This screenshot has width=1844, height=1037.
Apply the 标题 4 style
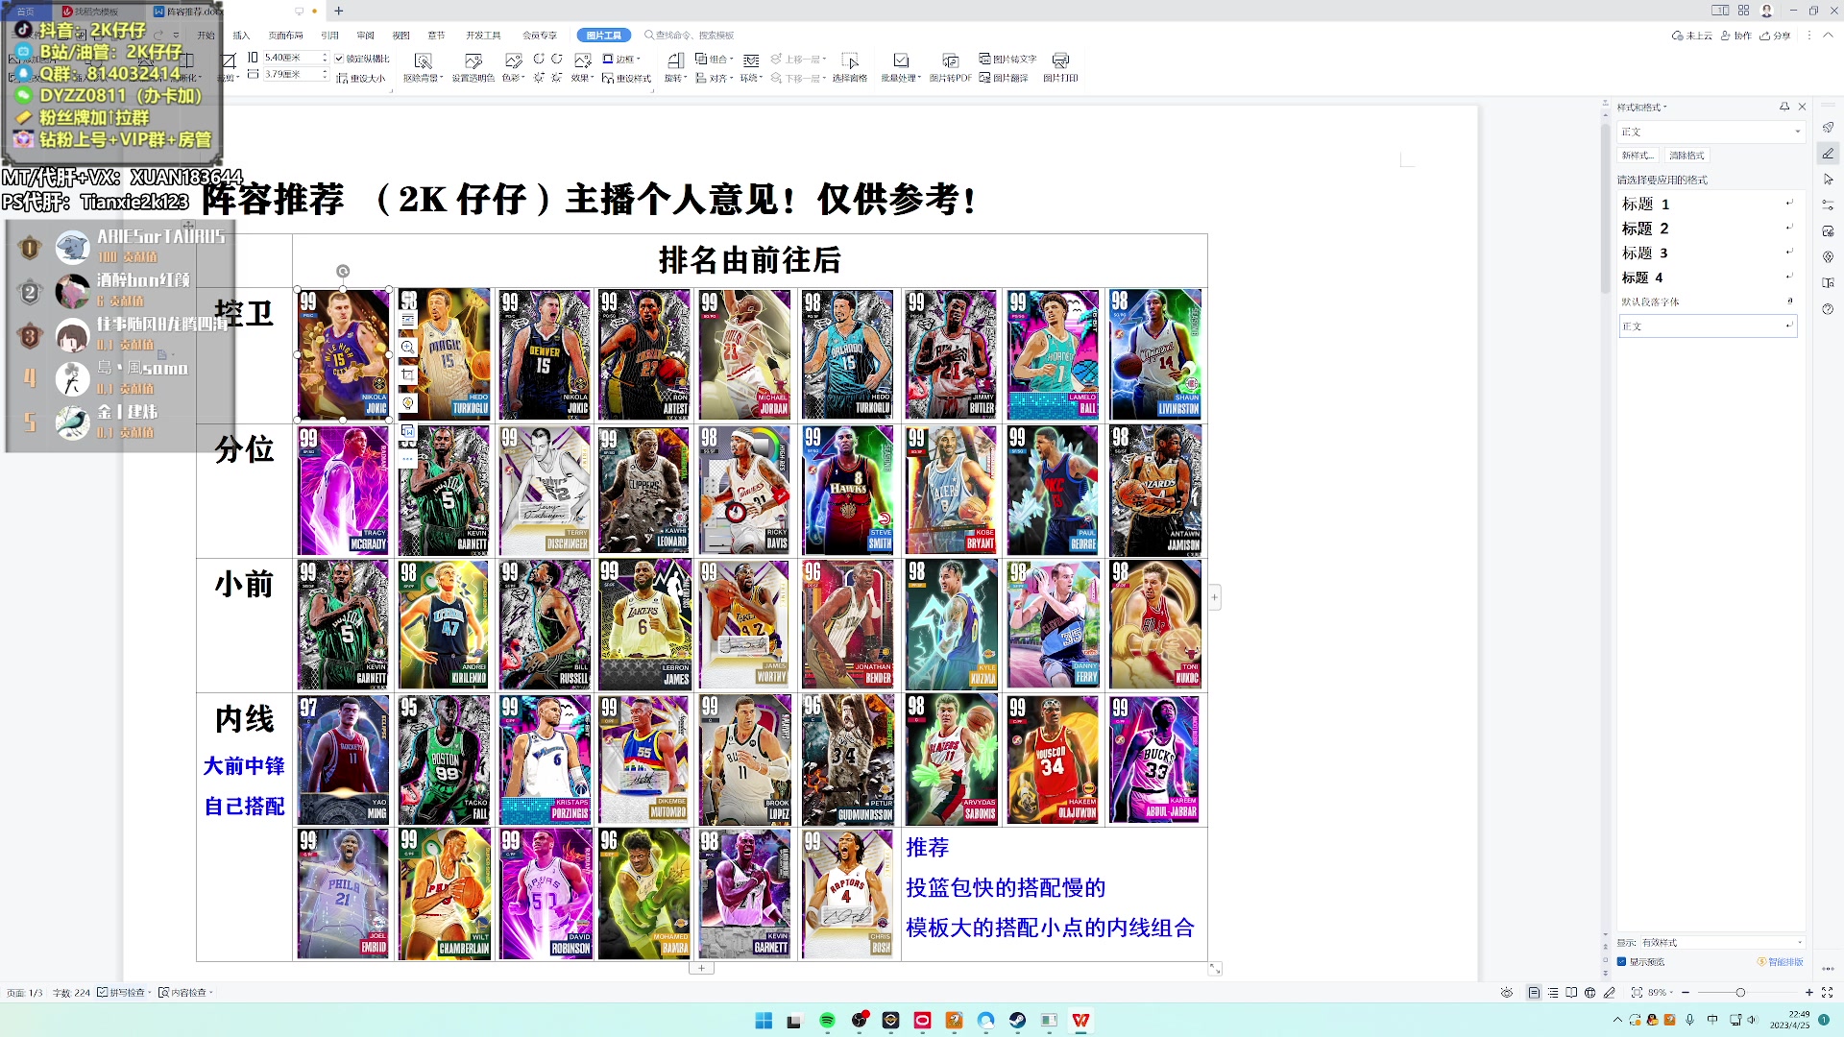point(1707,277)
